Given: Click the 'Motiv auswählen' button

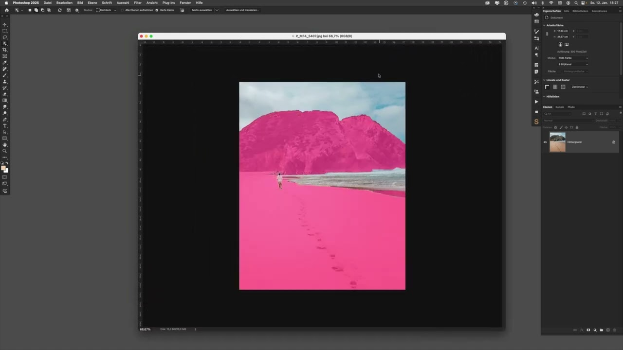Looking at the screenshot, I should coord(202,10).
